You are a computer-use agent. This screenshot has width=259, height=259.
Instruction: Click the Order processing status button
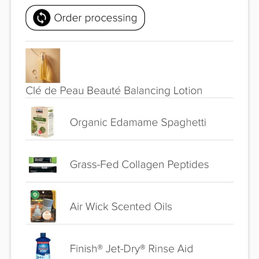click(85, 18)
